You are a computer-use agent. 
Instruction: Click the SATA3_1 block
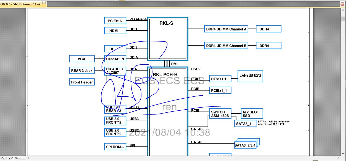[x=245, y=124]
